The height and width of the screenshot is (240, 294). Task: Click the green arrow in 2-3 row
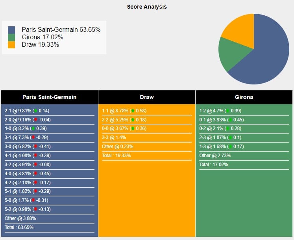point(230,137)
